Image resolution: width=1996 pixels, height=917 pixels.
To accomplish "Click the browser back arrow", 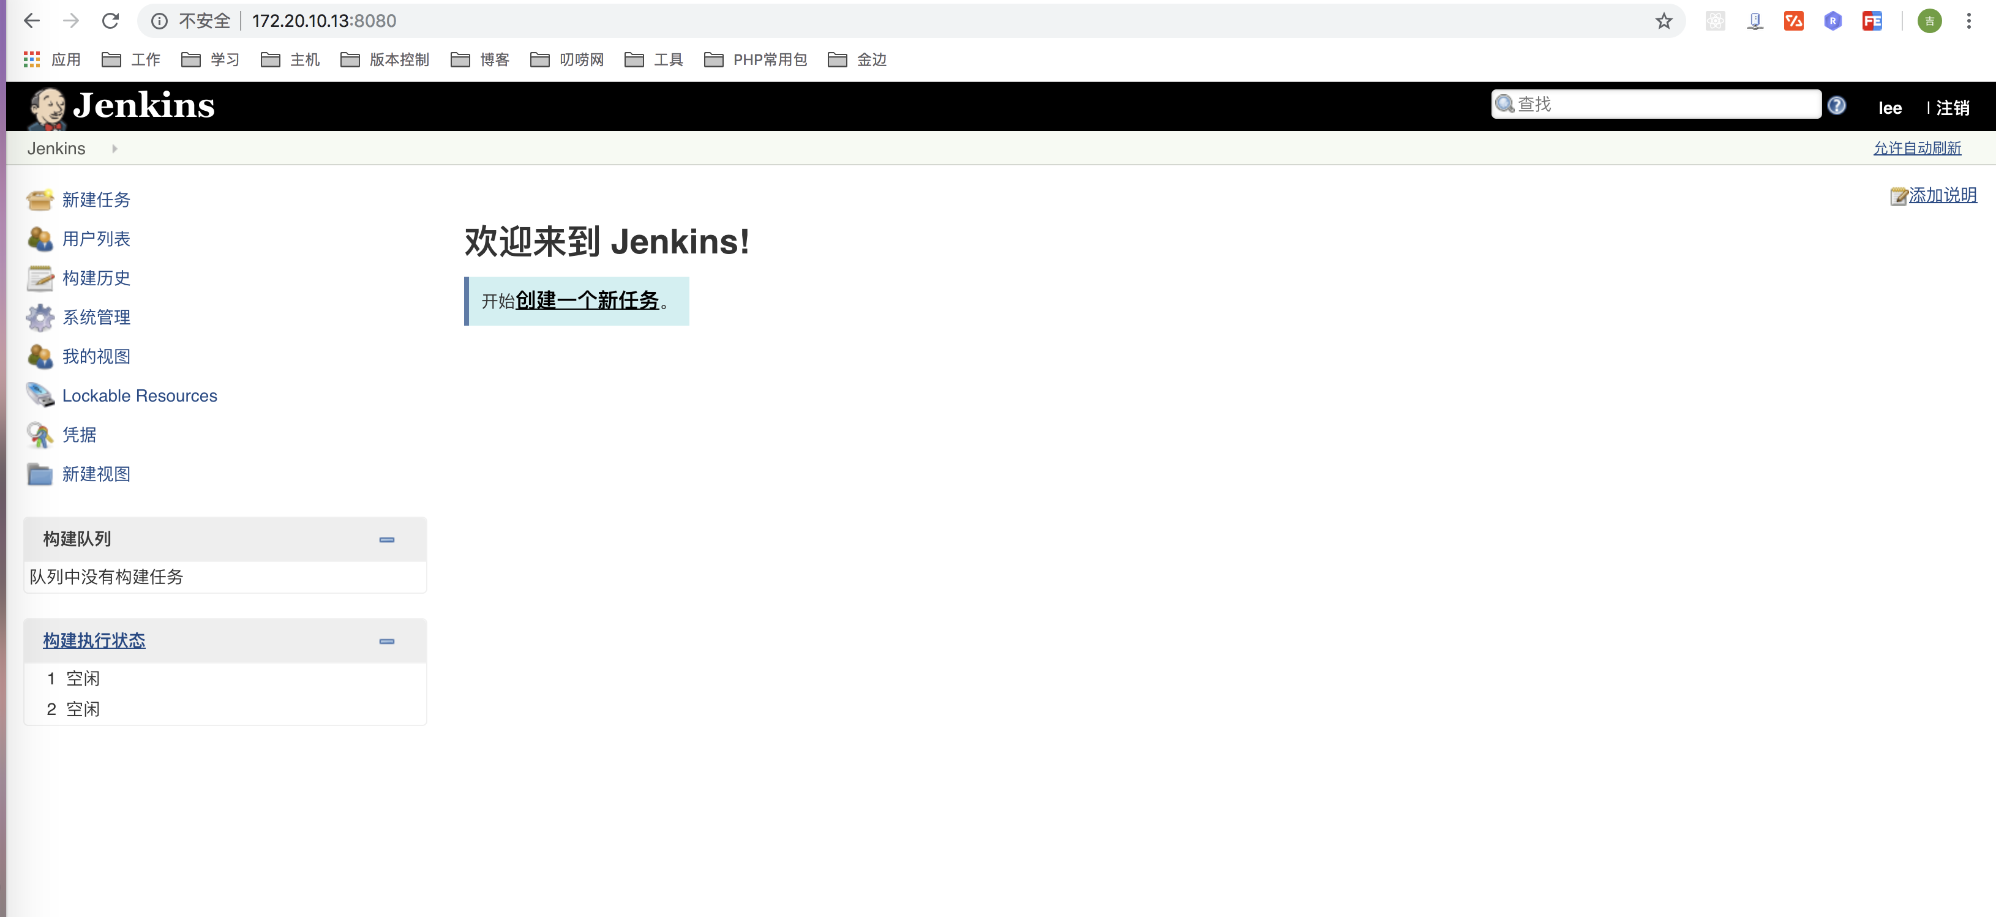I will tap(32, 21).
